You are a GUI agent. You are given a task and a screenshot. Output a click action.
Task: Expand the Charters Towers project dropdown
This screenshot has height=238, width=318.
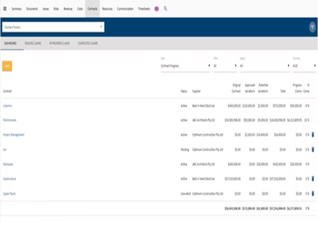53,27
